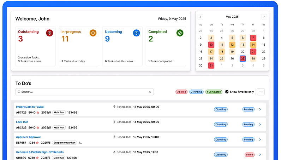The width and height of the screenshot is (281, 160).
Task: Click 'DEF657' code in Approver Approval row
Action: tap(21, 143)
